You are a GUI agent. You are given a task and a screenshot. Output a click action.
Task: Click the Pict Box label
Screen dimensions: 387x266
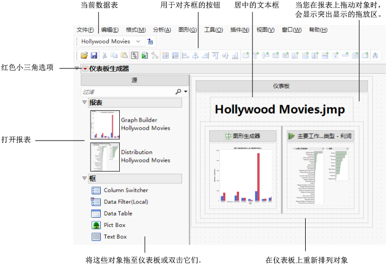click(x=114, y=225)
